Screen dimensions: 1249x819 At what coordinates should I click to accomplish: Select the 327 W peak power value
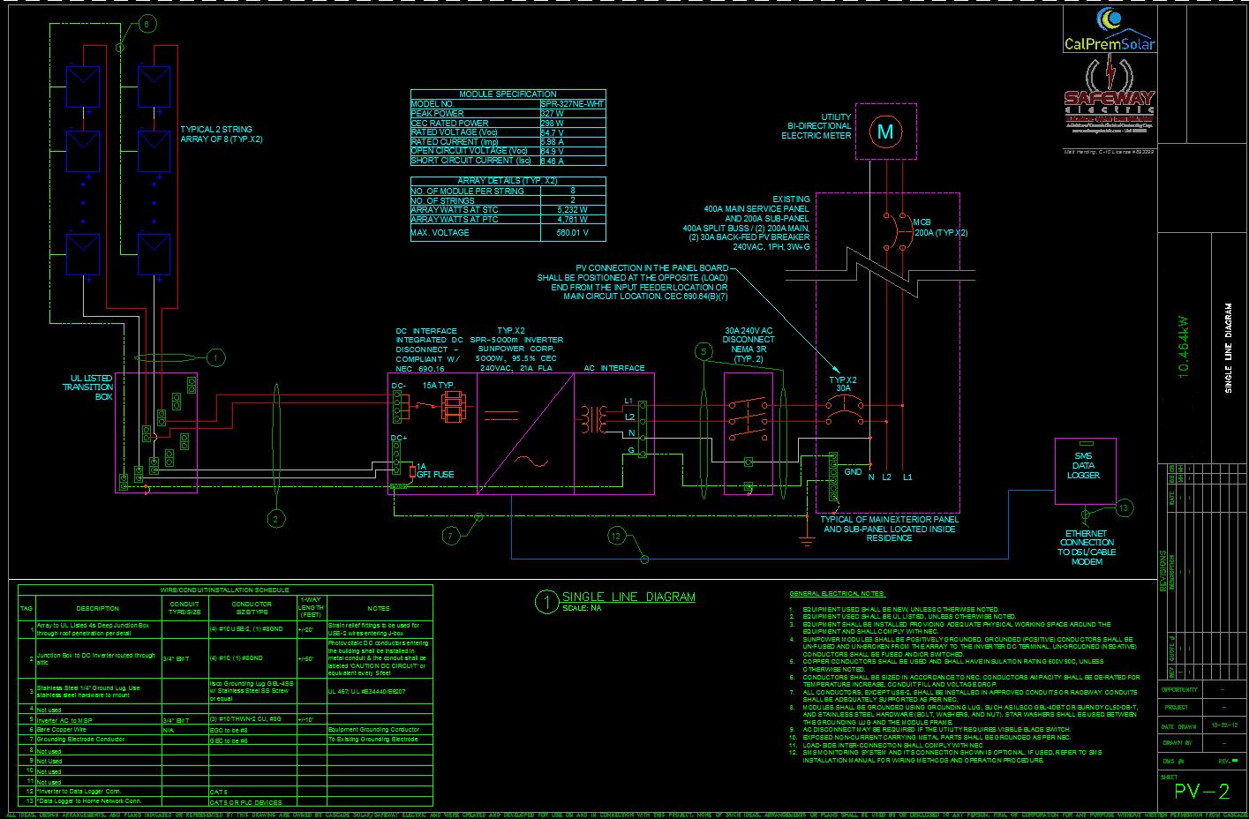tap(573, 113)
